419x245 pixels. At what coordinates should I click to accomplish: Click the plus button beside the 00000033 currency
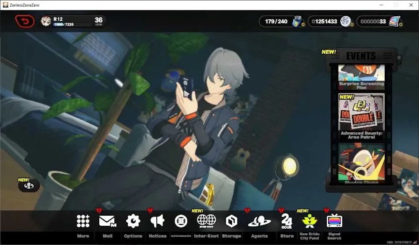click(x=401, y=25)
